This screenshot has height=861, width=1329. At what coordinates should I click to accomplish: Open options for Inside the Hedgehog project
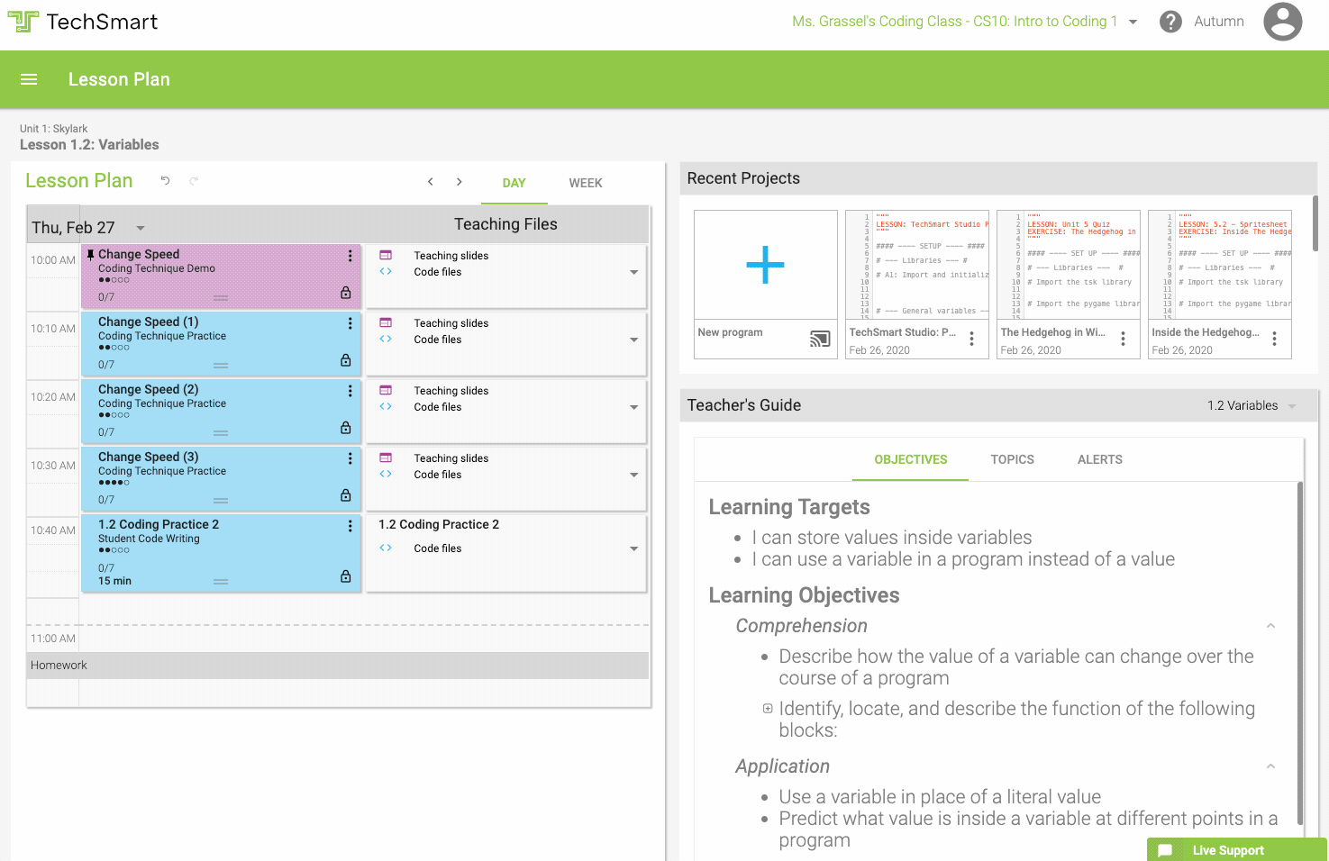(1274, 339)
